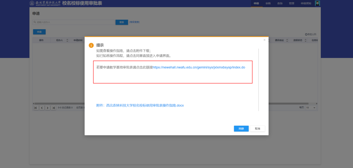
Task: Download the 操作指南.docx attachment
Action: pos(140,106)
